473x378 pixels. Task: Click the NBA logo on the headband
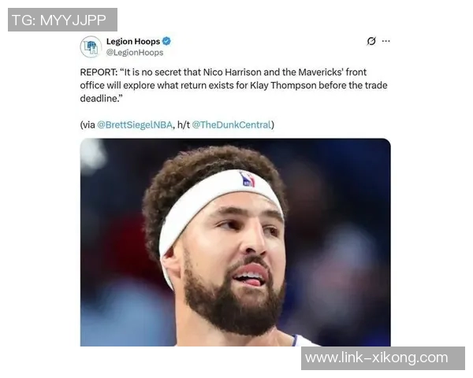[247, 179]
